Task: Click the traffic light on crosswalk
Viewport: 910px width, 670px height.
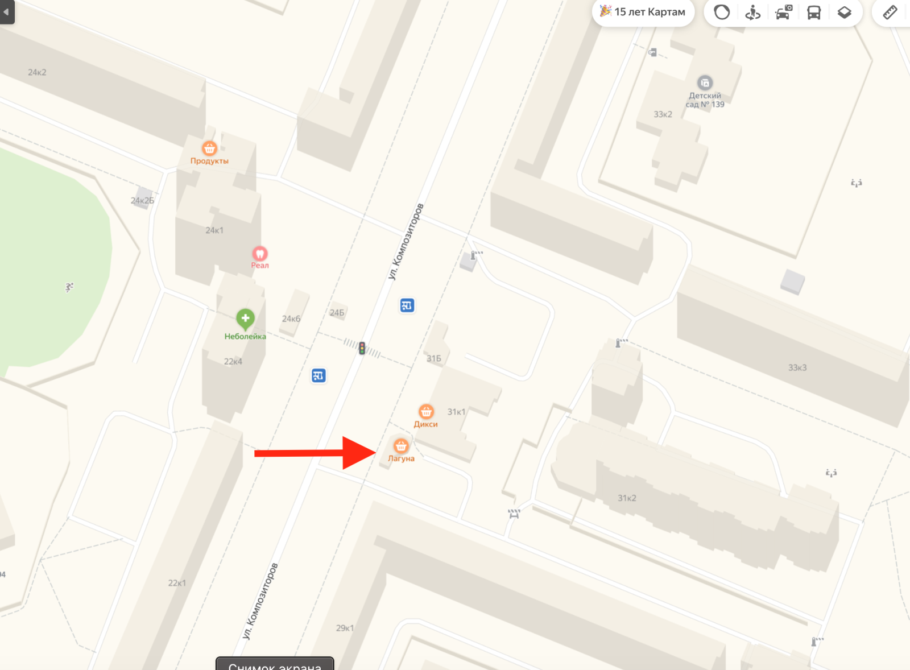Action: pos(362,348)
